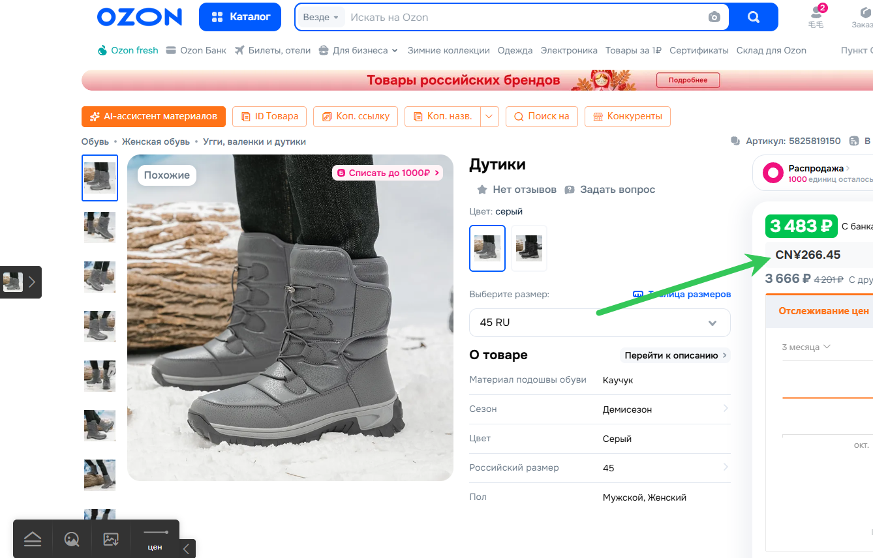Click the image download icon in dark toolbar
The image size is (873, 558).
coord(111,539)
